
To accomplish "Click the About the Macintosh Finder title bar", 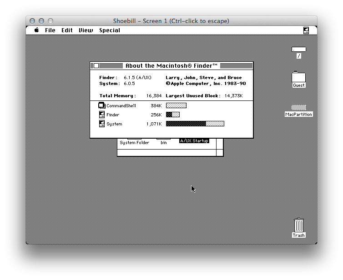I will (171, 65).
